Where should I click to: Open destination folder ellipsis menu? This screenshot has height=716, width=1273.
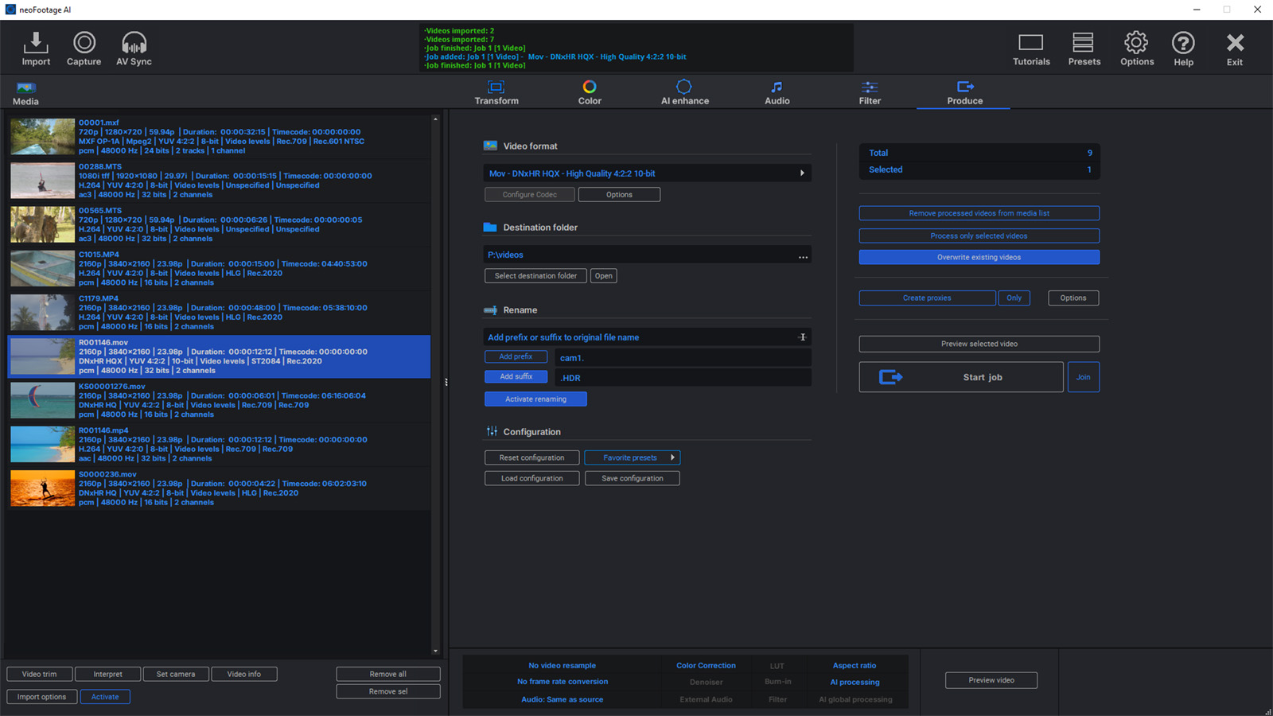[x=803, y=257]
